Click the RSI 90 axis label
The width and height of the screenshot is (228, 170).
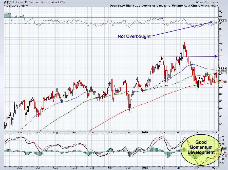221,12
